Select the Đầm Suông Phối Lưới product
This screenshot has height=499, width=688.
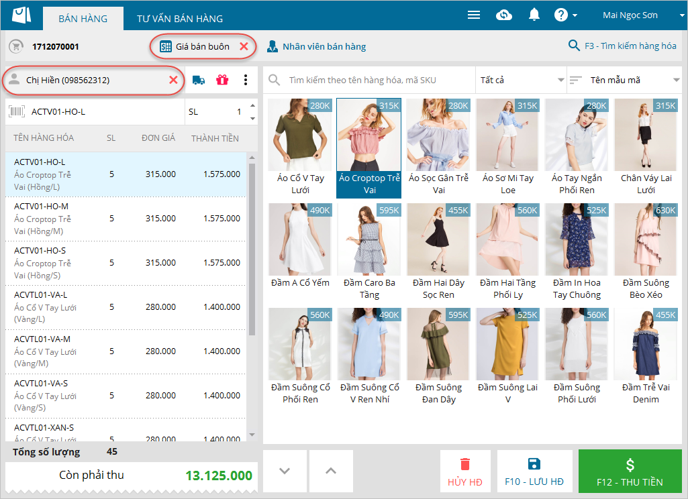coord(577,357)
